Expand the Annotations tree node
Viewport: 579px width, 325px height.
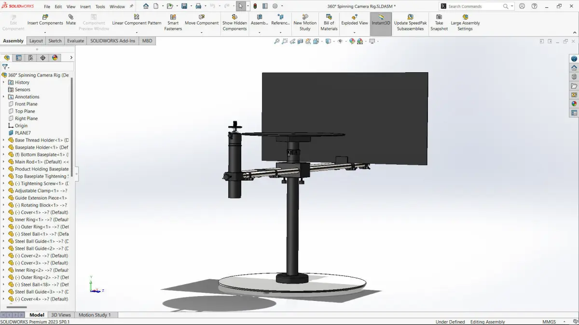pyautogui.click(x=4, y=97)
